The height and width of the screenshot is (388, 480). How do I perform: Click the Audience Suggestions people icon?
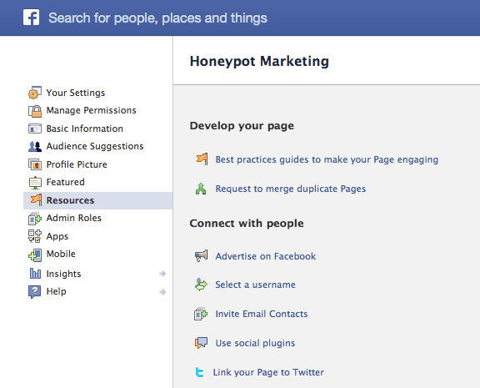35,147
